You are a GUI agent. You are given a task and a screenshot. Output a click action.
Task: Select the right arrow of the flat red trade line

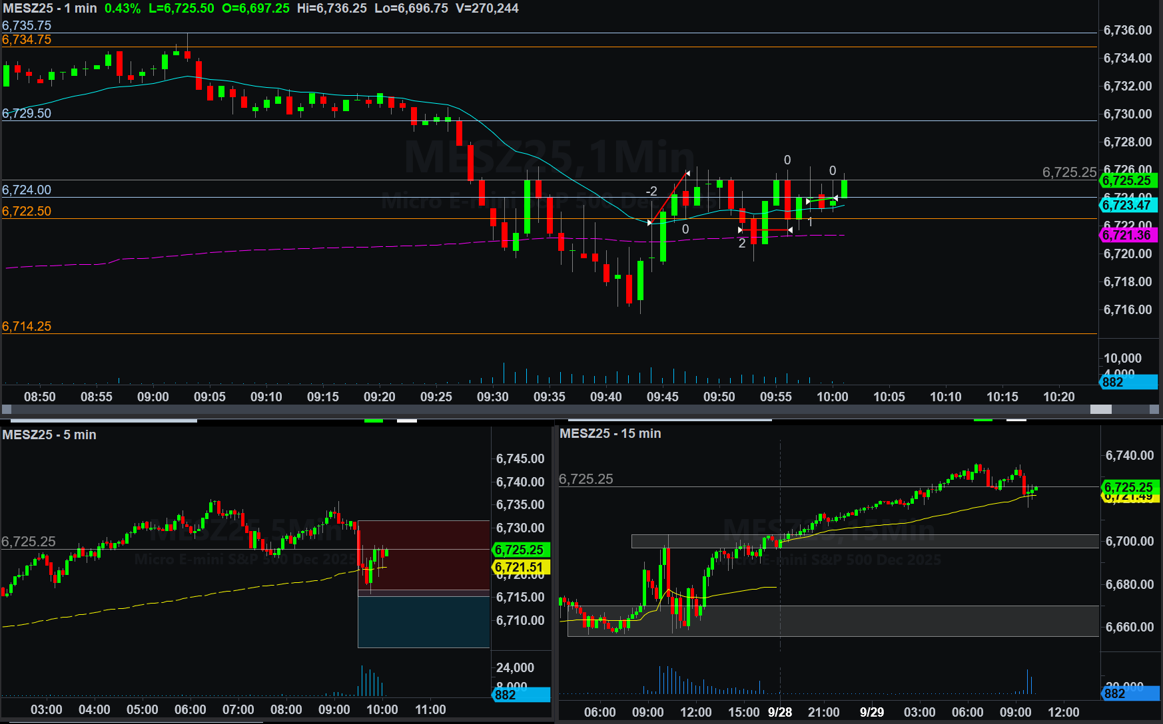point(790,230)
